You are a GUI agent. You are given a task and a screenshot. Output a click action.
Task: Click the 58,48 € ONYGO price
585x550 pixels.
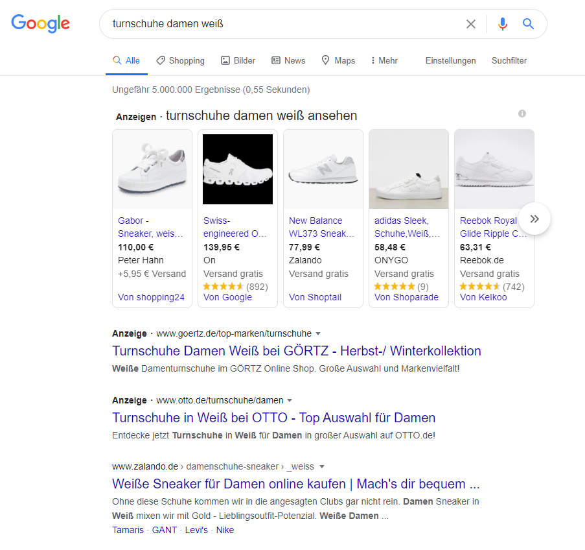[x=390, y=247]
